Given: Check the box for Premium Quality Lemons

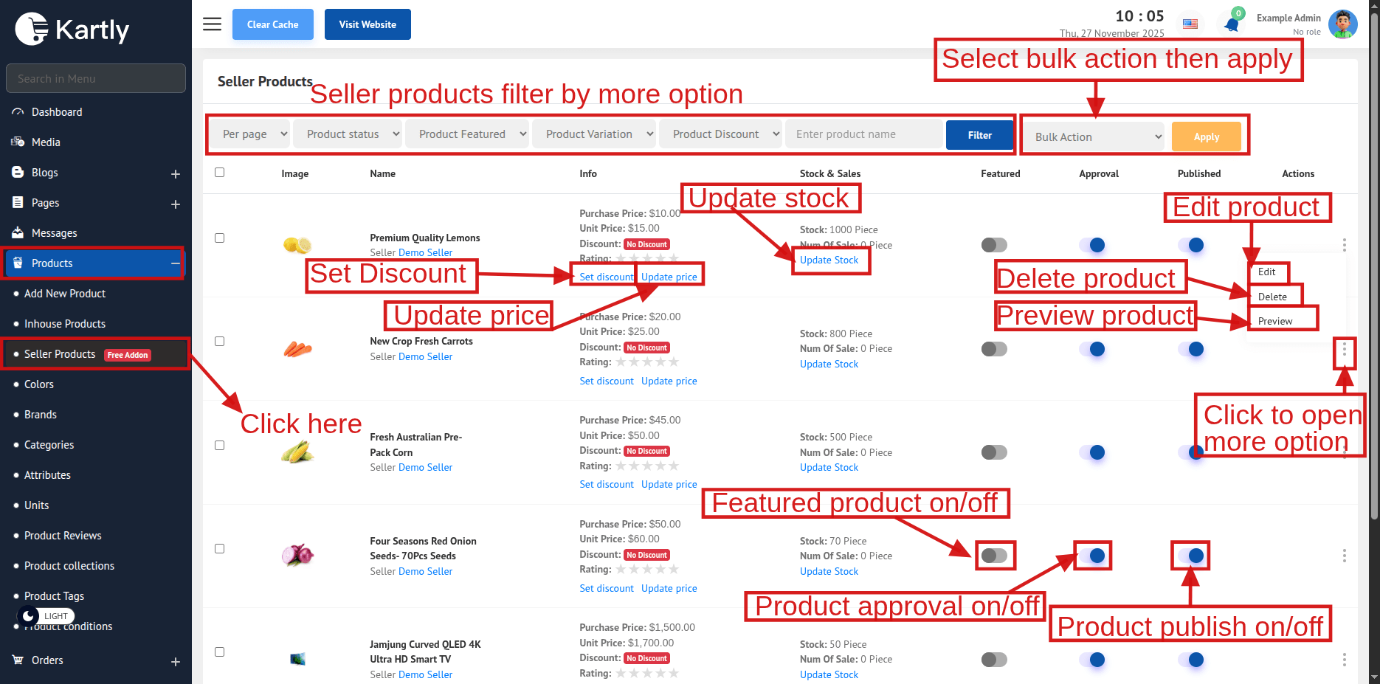Looking at the screenshot, I should (x=219, y=238).
